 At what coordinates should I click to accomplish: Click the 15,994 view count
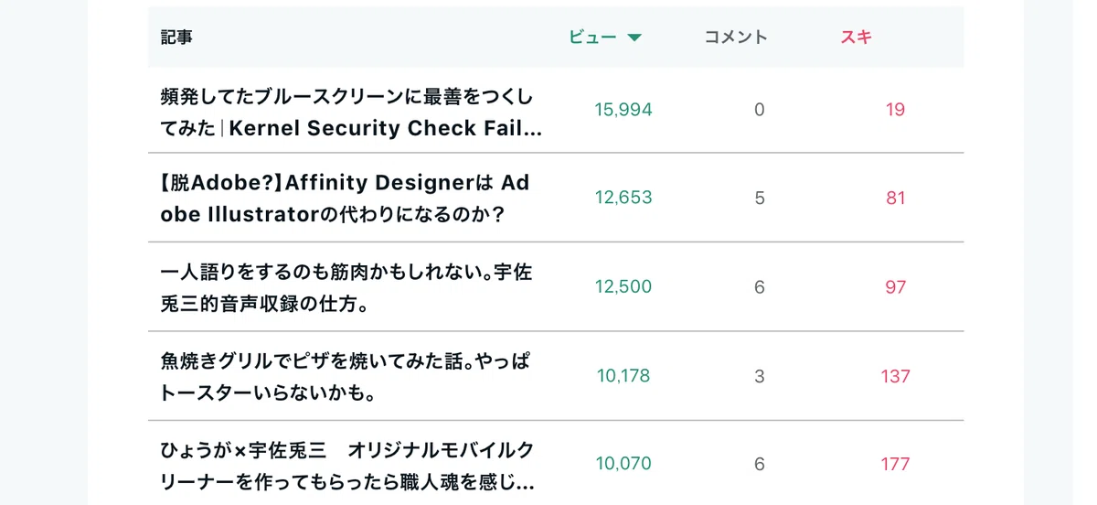[623, 110]
